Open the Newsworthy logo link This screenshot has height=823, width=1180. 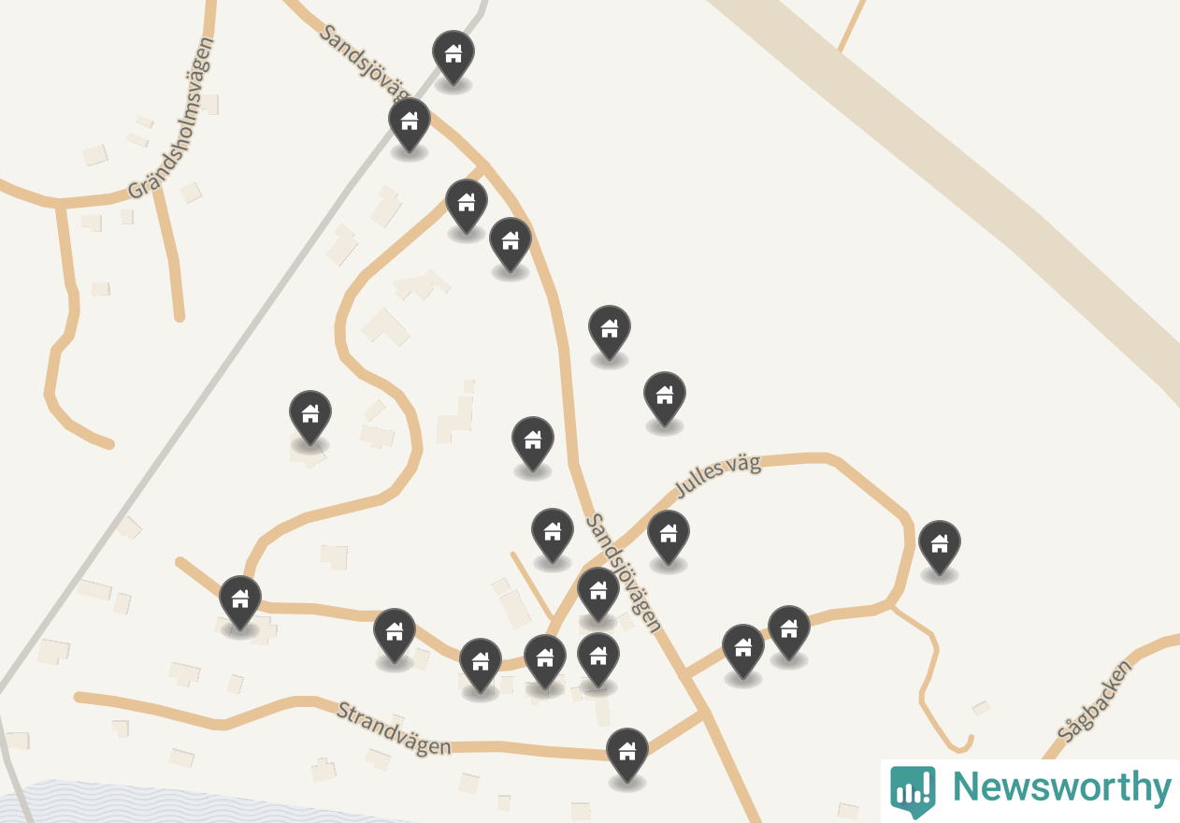[x=1030, y=790]
